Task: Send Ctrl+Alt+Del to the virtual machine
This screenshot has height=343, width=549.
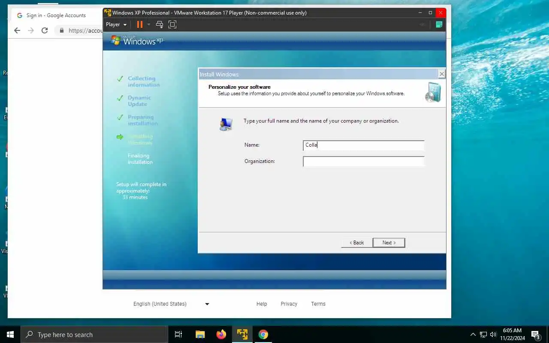Action: (160, 24)
